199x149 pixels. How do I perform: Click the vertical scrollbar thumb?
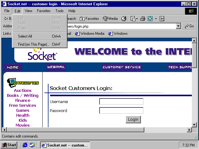(x=194, y=56)
